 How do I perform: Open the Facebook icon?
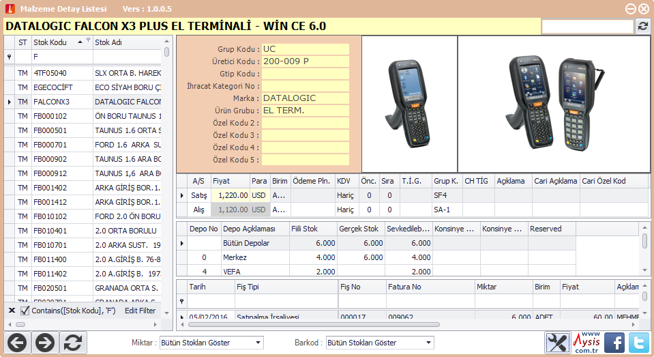coord(614,343)
